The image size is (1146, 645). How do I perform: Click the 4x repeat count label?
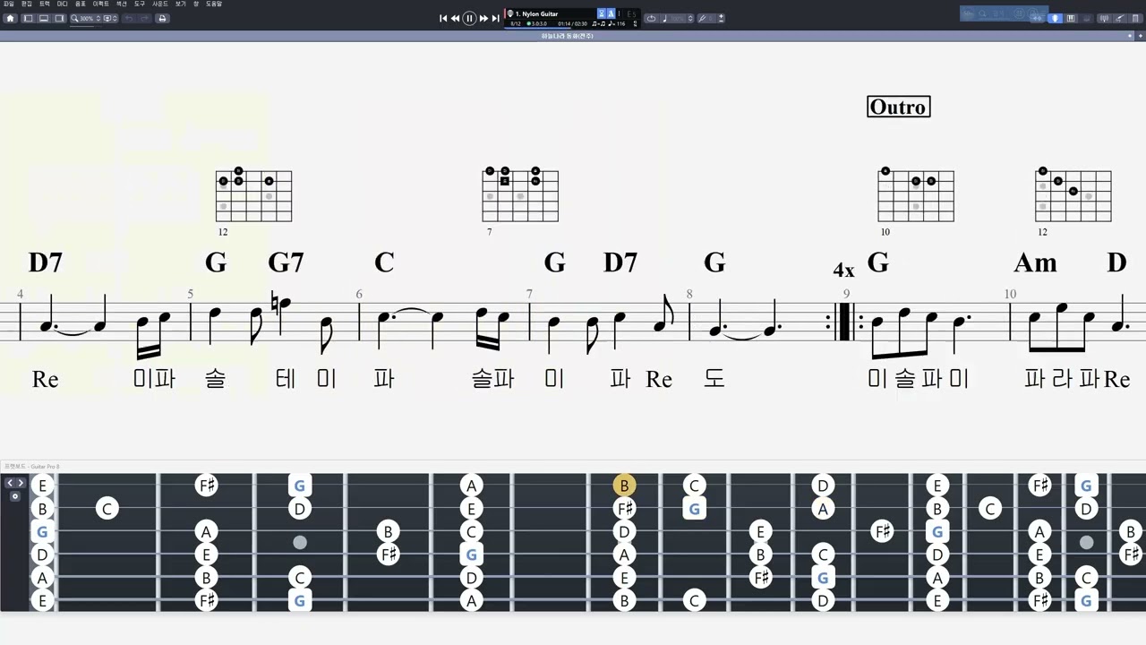coord(843,270)
